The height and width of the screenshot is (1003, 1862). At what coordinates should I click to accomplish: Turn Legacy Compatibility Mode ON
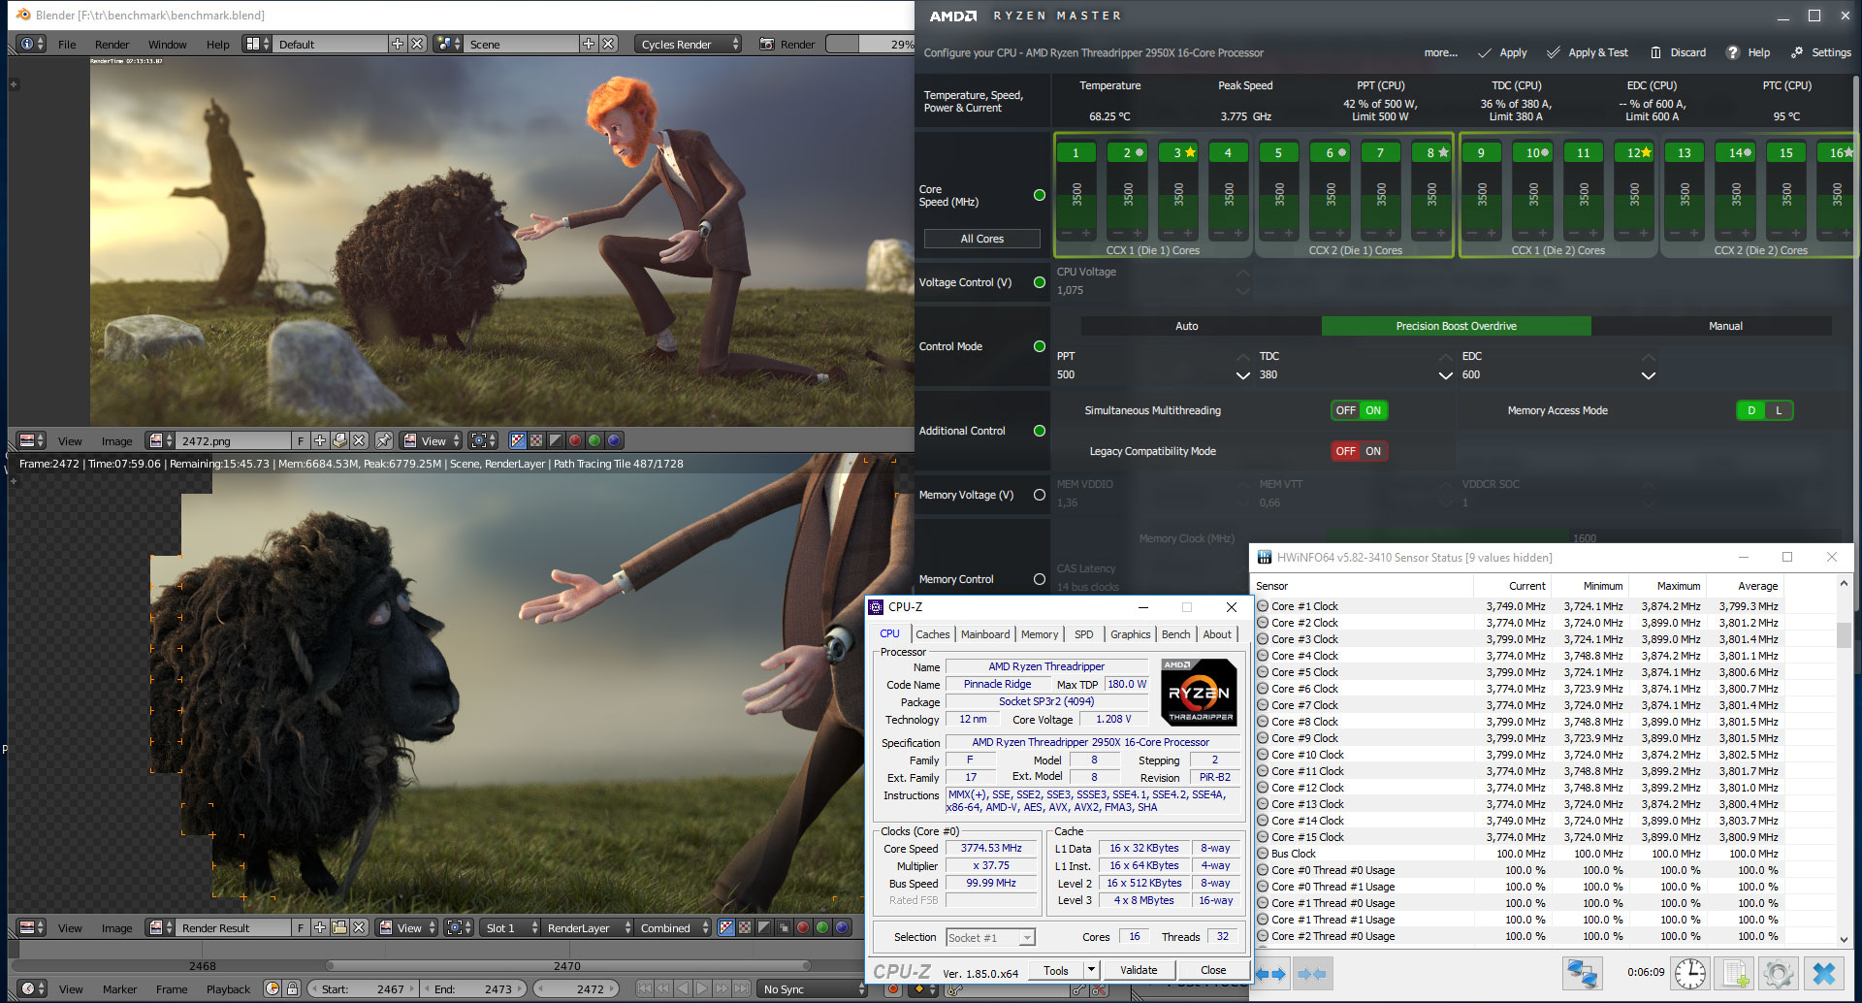pos(1373,451)
